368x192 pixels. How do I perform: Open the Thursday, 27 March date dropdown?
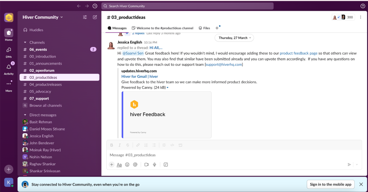234,38
